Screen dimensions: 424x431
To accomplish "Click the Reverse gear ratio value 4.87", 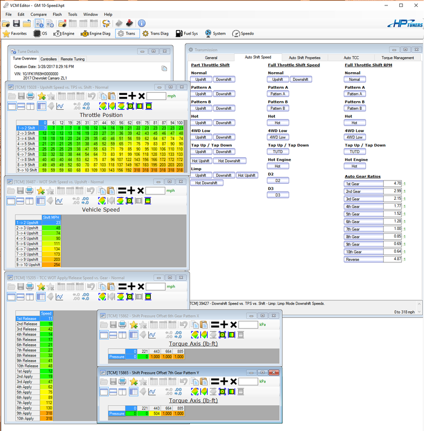I will click(392, 259).
